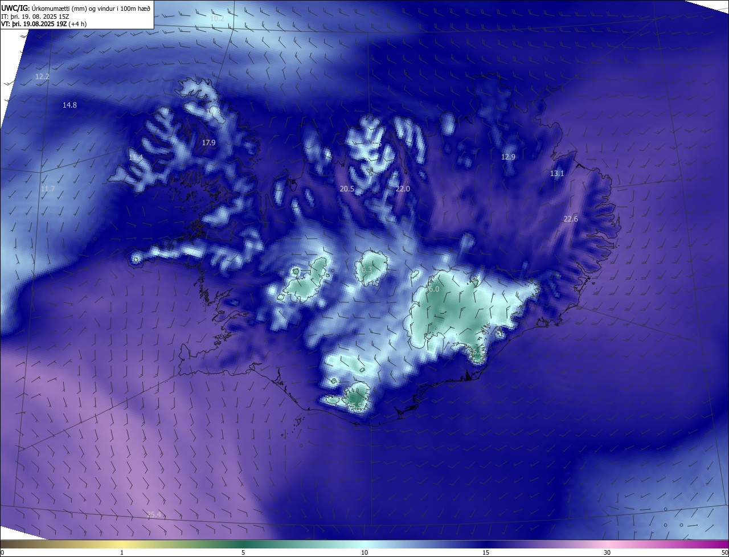Click the colorbar tick label "10"

click(364, 552)
